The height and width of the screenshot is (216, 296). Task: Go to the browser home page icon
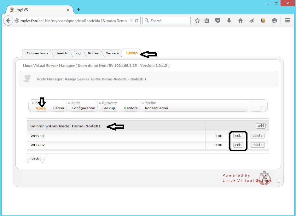(241, 20)
